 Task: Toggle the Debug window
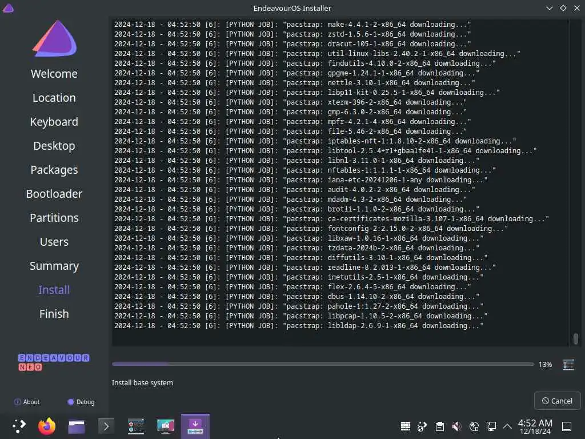tap(81, 402)
